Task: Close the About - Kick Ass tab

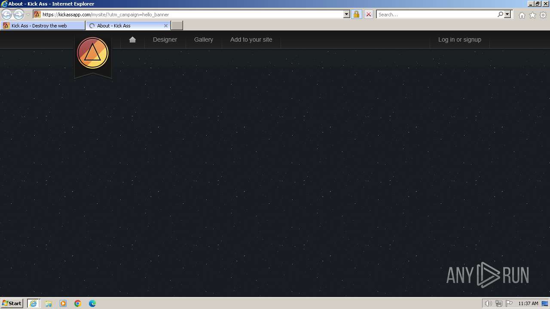Action: pyautogui.click(x=166, y=26)
